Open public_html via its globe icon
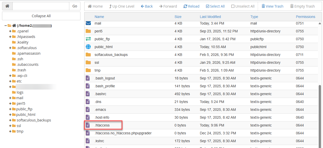323x148 pixels. coord(88,47)
